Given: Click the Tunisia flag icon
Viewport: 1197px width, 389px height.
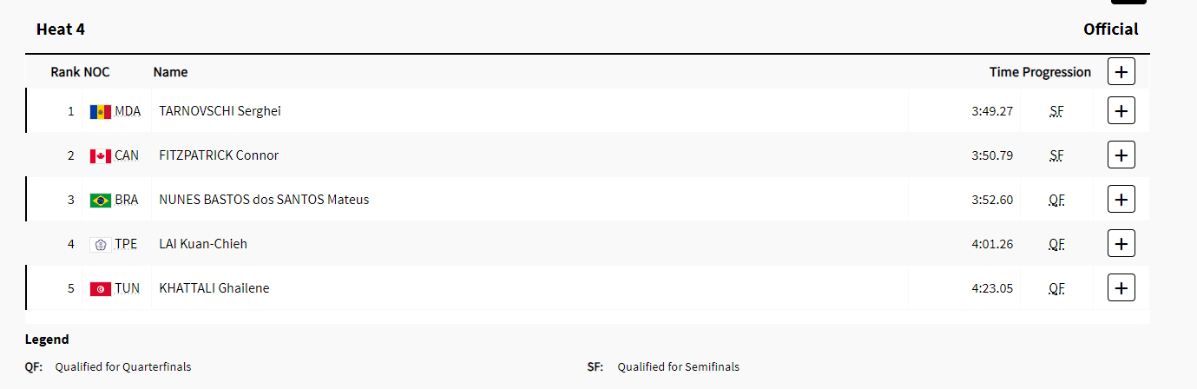Looking at the screenshot, I should [101, 289].
